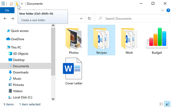Screen dimensions: 171x107
Task: Refresh the Documents folder view
Action: 89,18
